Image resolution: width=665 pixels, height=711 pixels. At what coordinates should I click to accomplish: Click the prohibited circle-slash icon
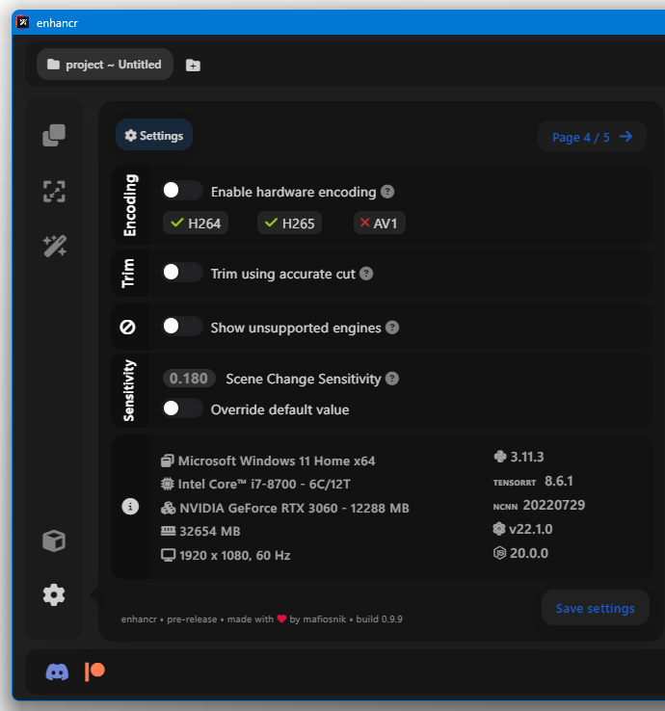(x=127, y=327)
